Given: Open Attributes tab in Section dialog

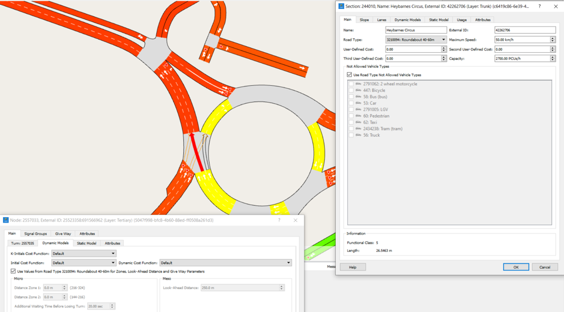Looking at the screenshot, I should 482,20.
